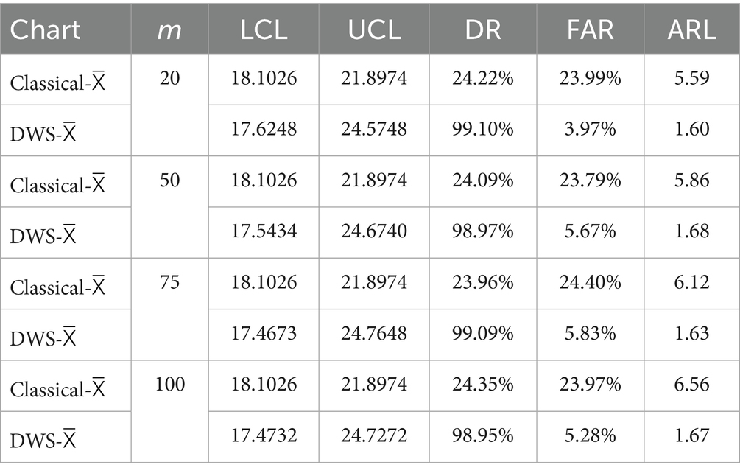Image resolution: width=740 pixels, height=476 pixels.
Task: Select the DR cell showing 99.10%
Action: coord(483,130)
